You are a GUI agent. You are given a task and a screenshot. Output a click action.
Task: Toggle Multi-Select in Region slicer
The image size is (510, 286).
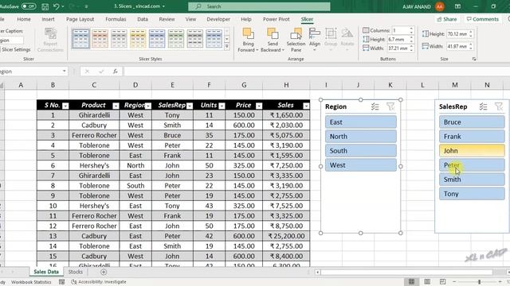point(375,106)
